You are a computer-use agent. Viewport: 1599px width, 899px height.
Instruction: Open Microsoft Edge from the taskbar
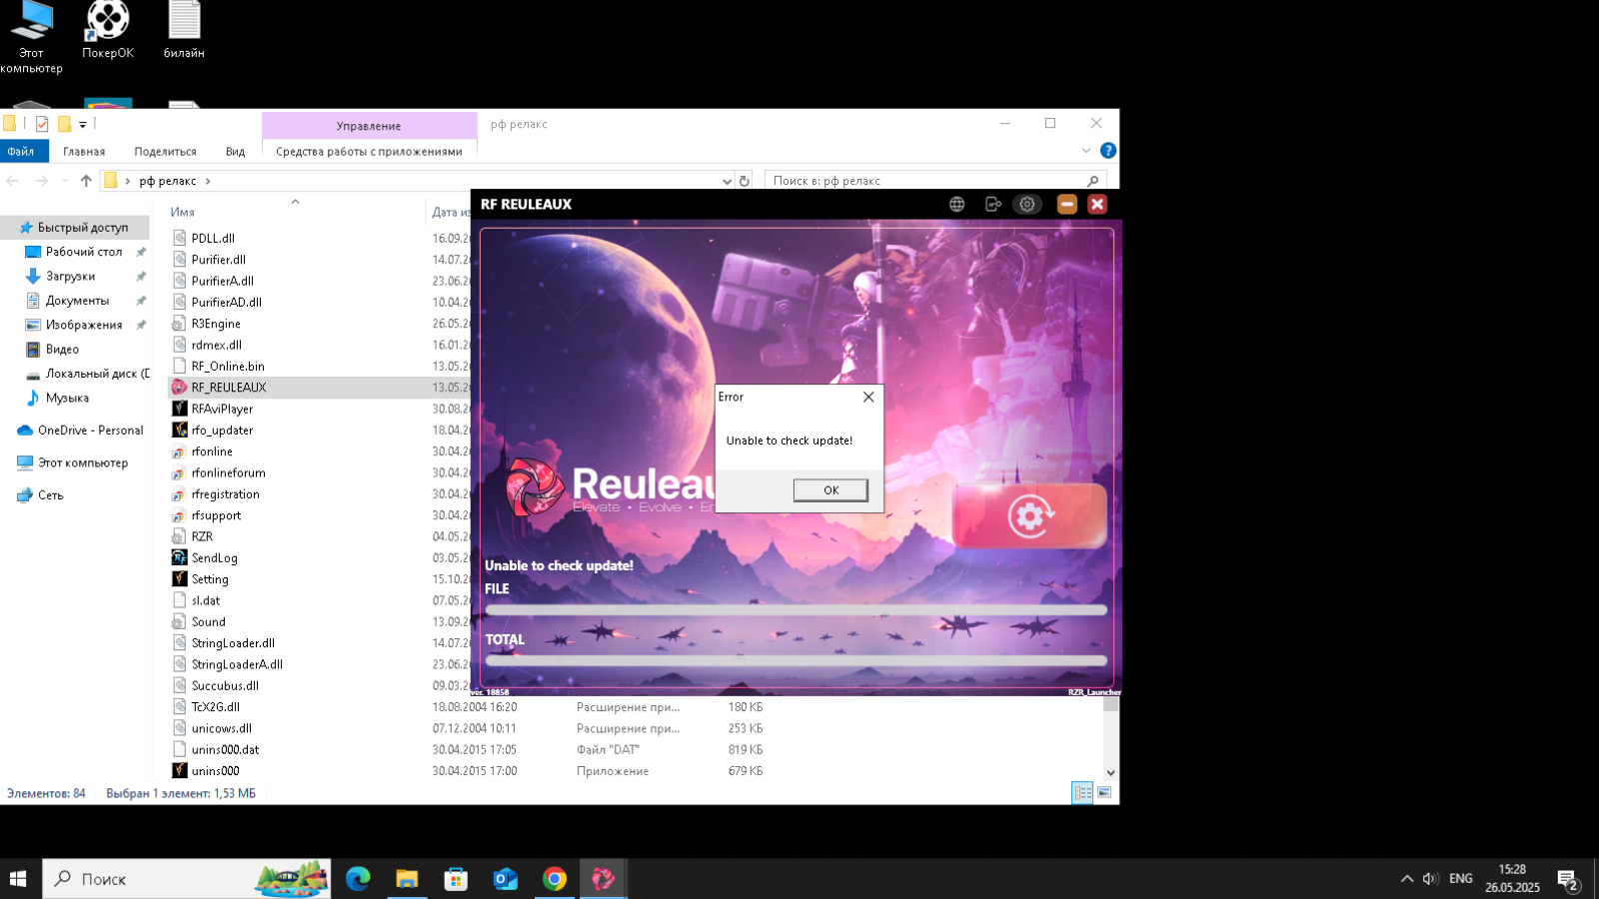click(x=358, y=879)
